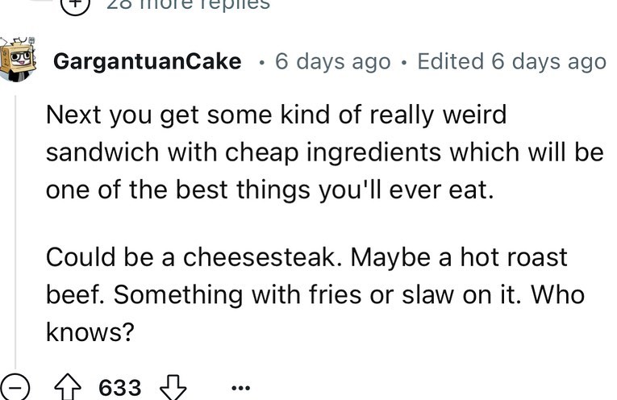Viewport: 617px width, 400px height.
Task: Click the line starting "Next you get"
Action: (x=276, y=115)
